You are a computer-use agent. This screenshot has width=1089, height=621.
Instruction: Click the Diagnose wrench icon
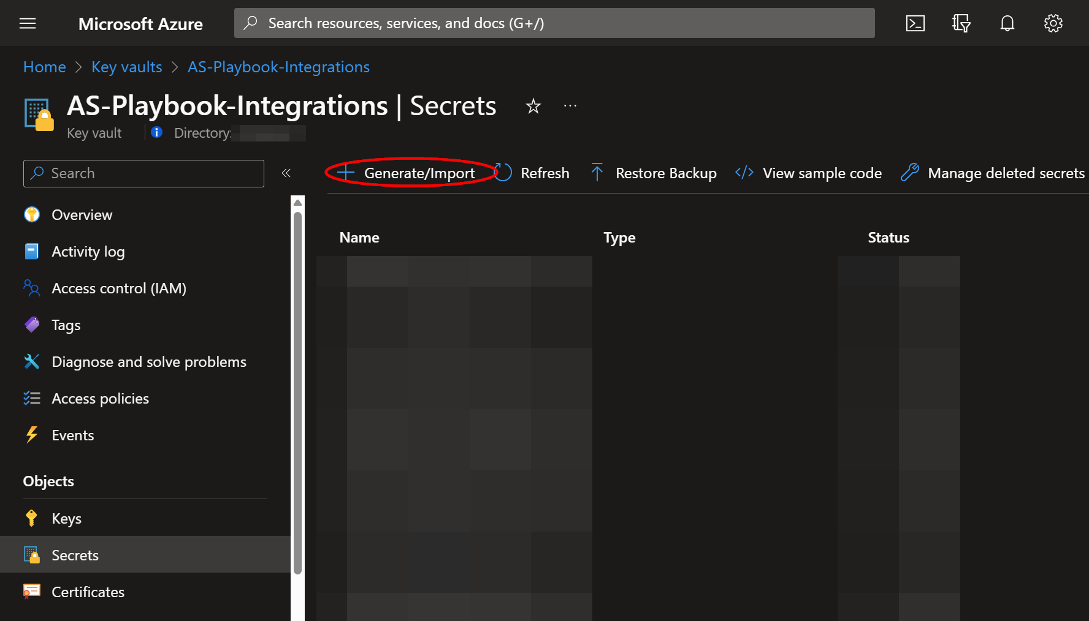click(x=32, y=361)
